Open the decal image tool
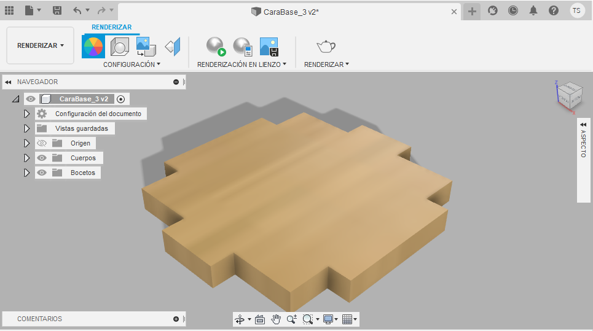 coord(146,47)
